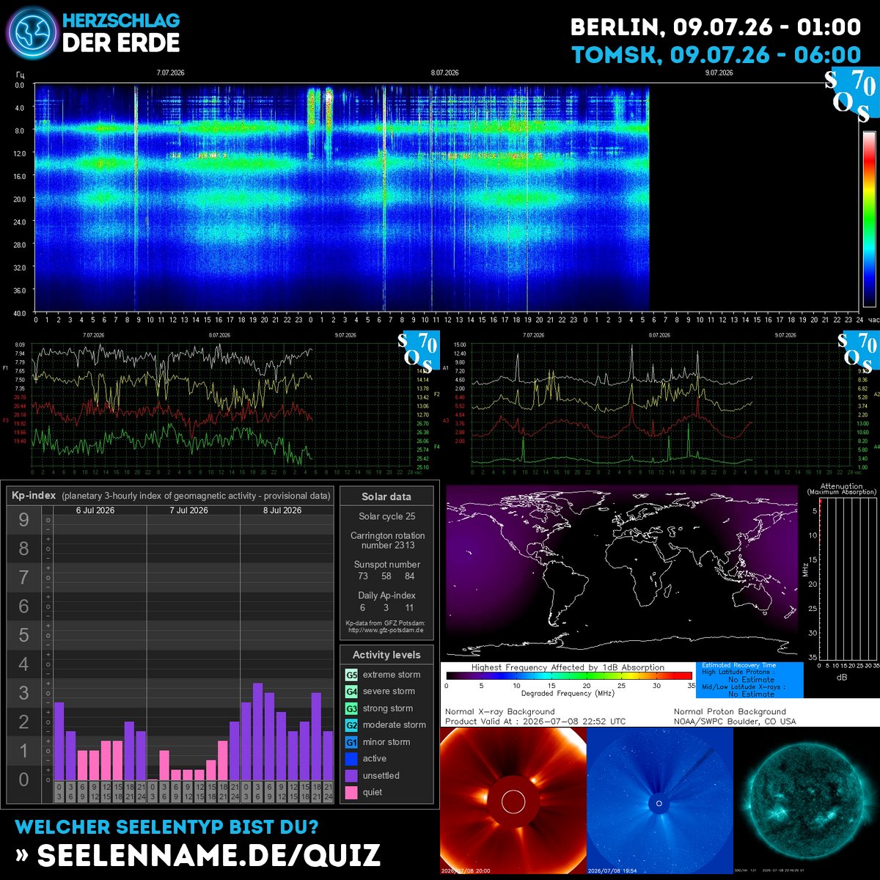Select the G2 moderate storm badge
The height and width of the screenshot is (880, 880).
(352, 725)
